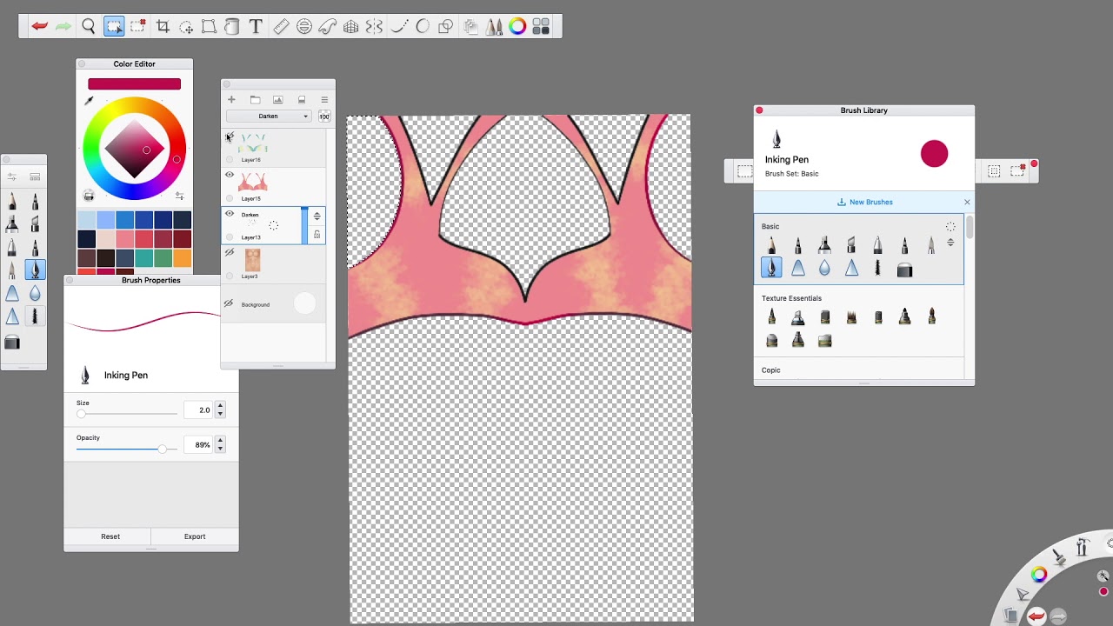
Task: Toggle the Layer Editor icon in the toolbar
Action: (x=470, y=27)
